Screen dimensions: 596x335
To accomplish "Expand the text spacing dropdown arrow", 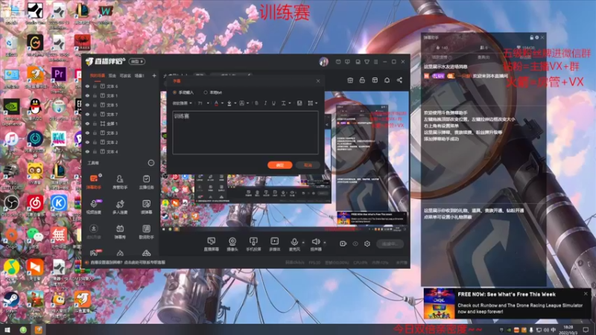I will [x=290, y=103].
